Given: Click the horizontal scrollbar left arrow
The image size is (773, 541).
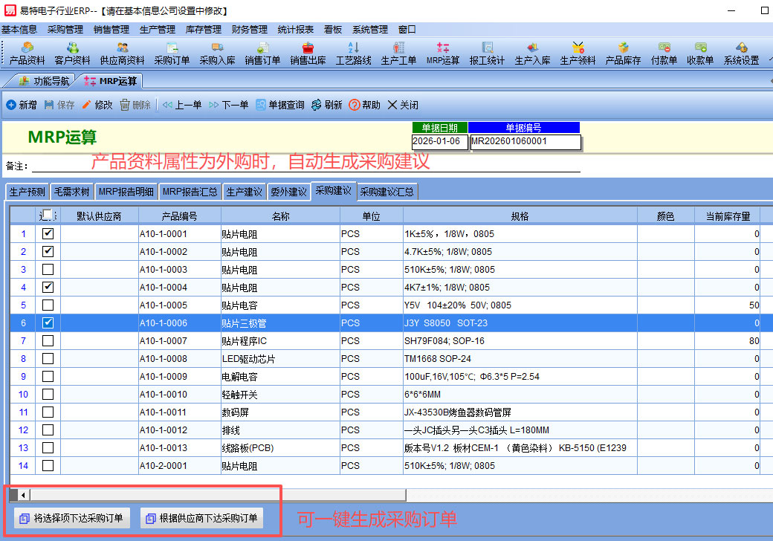Looking at the screenshot, I should coord(23,495).
